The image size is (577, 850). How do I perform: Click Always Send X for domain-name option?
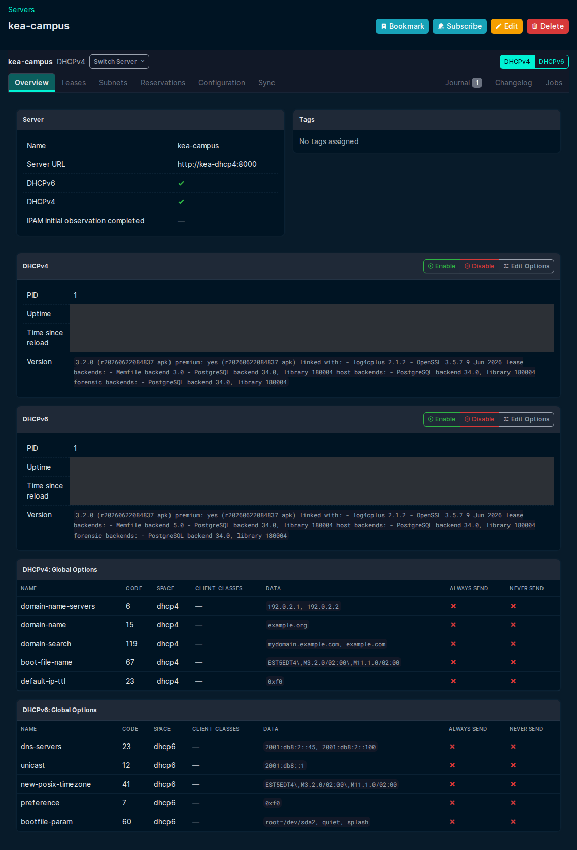pyautogui.click(x=453, y=625)
